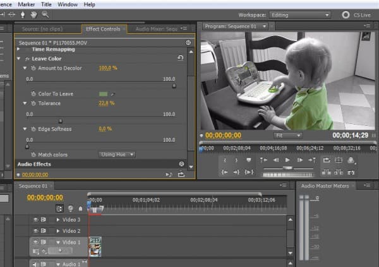The height and width of the screenshot is (267, 379).
Task: Step forward one frame in Program monitor
Action: [299, 161]
